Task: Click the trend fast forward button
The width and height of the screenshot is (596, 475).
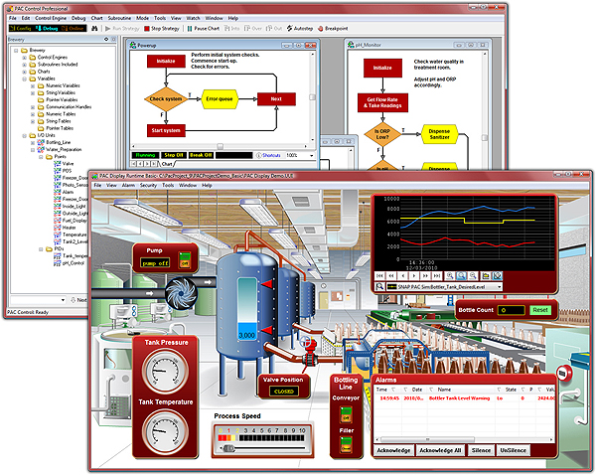Action: (426, 275)
